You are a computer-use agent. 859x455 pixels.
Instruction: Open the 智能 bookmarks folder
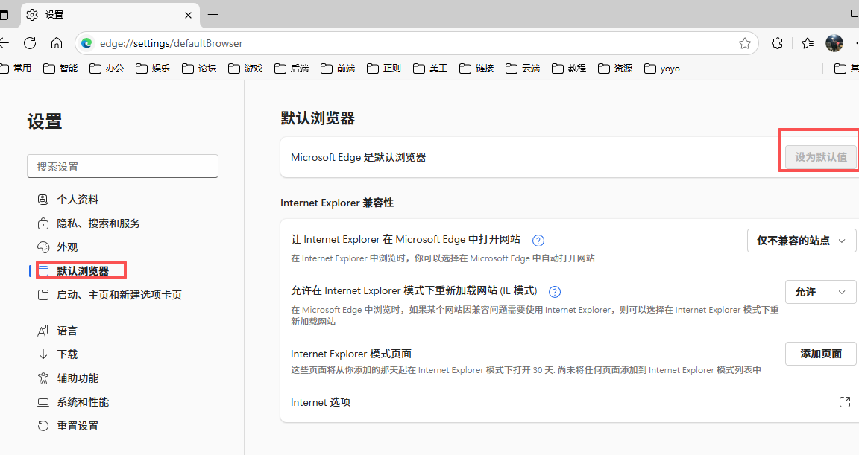[x=60, y=69]
